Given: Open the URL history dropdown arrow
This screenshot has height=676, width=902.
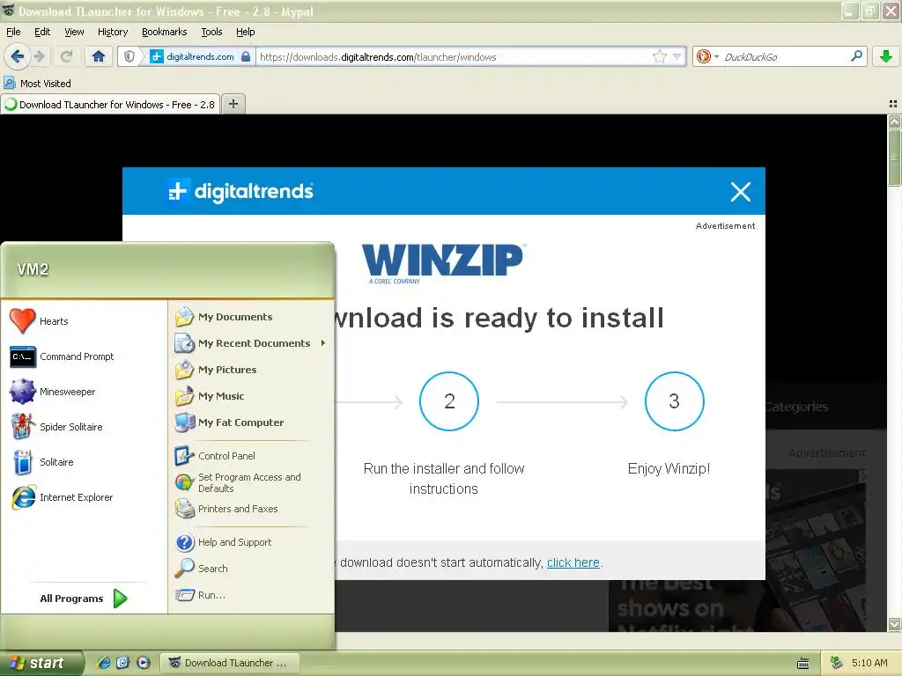Looking at the screenshot, I should click(677, 56).
